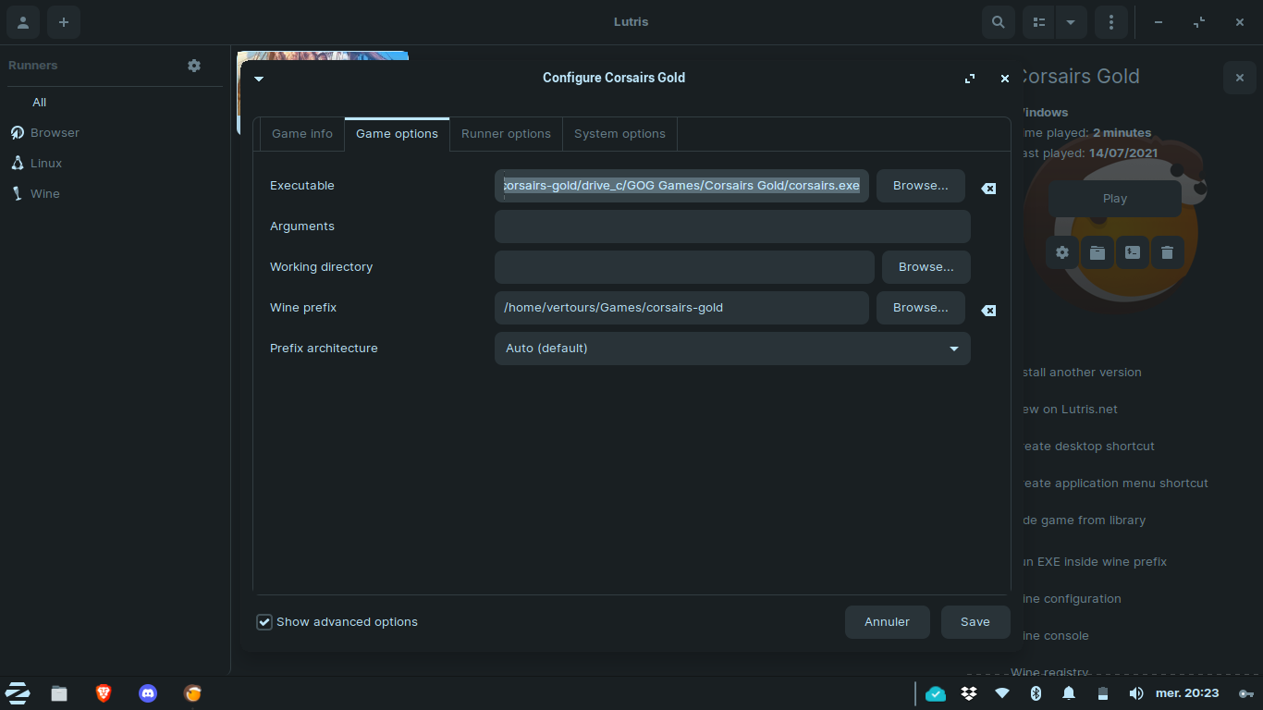Viewport: 1263px width, 710px height.
Task: Click the add game plus icon
Action: (64, 22)
